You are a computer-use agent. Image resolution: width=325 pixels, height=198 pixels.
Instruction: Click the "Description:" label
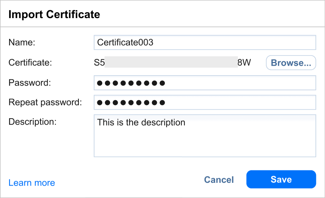(x=32, y=122)
